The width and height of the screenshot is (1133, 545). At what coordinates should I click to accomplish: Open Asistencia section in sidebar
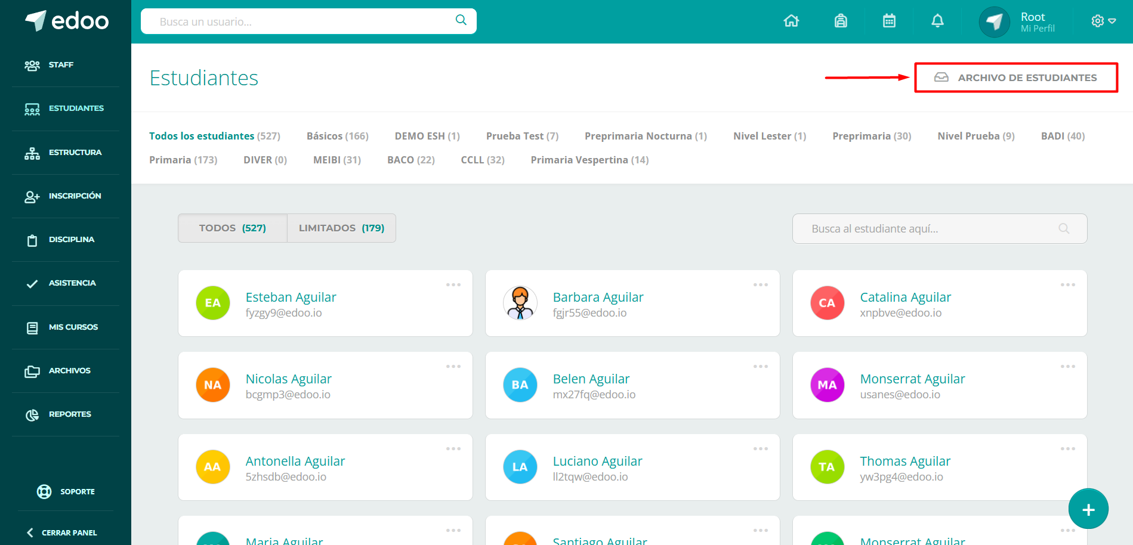66,283
